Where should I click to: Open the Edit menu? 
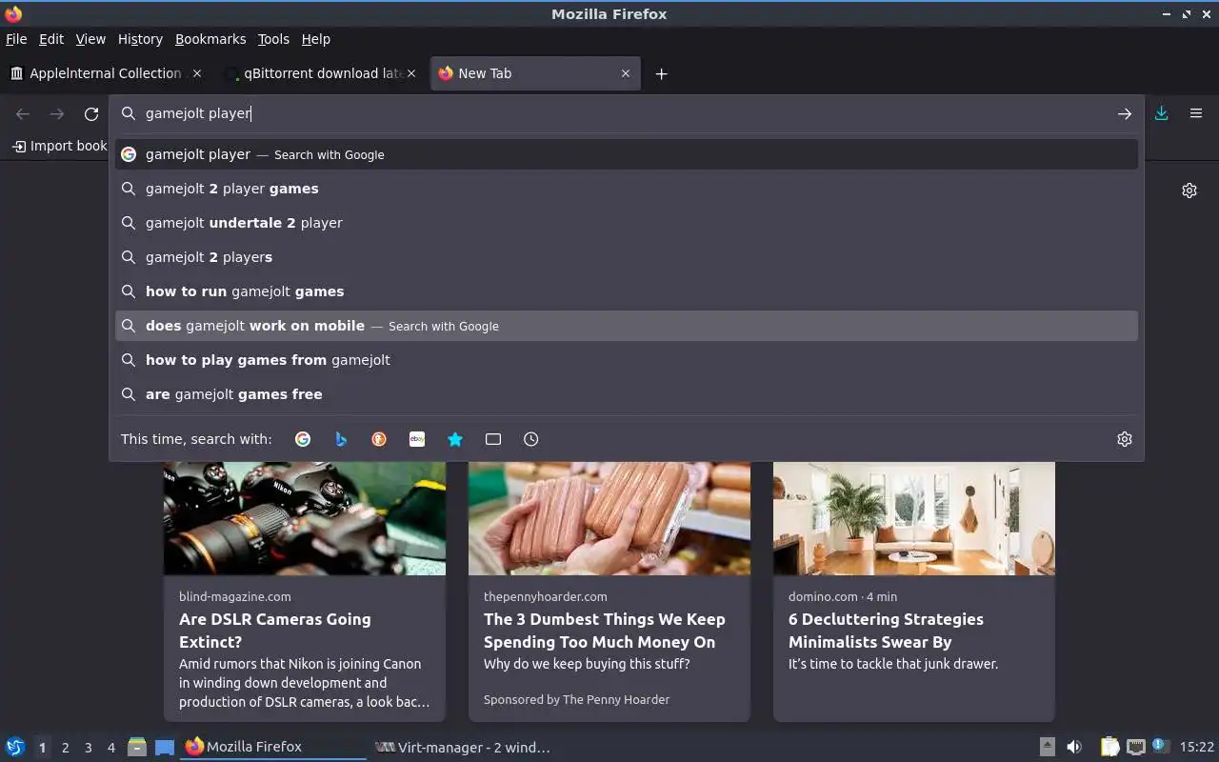pyautogui.click(x=51, y=39)
